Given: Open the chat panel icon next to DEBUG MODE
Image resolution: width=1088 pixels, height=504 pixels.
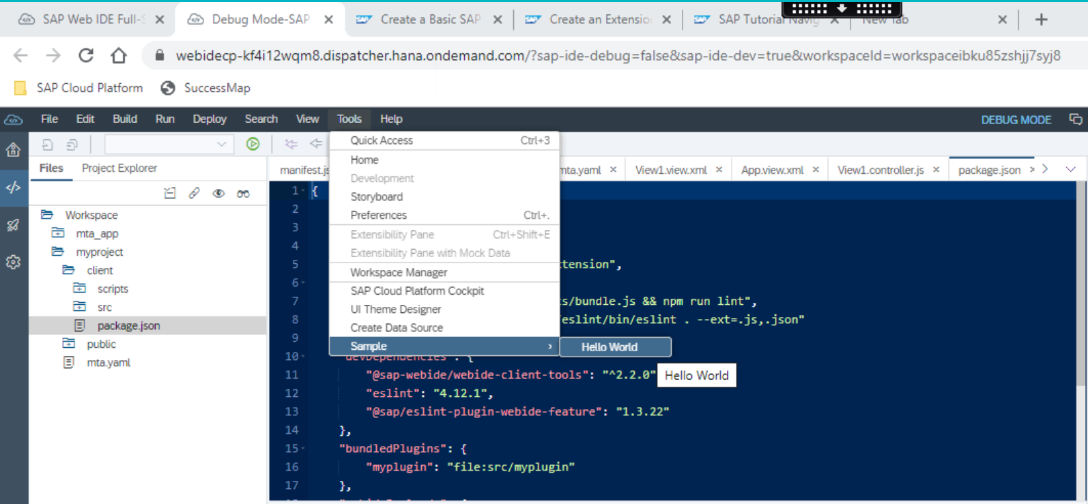Looking at the screenshot, I should (x=1076, y=119).
